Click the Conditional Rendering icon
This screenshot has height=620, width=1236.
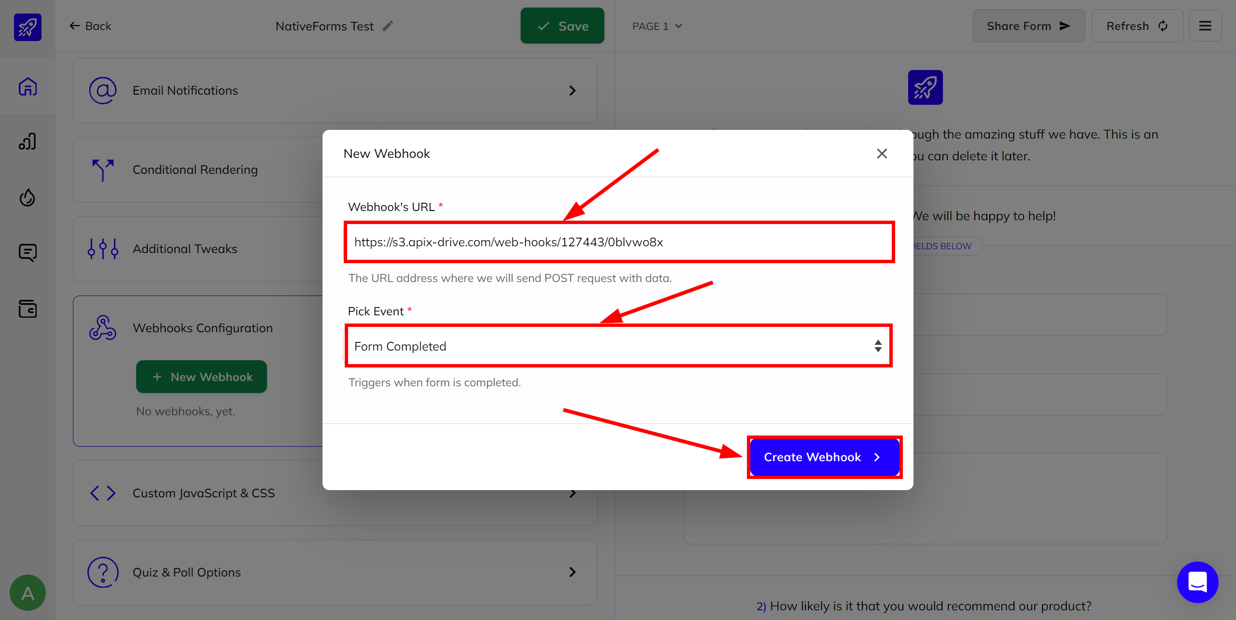click(x=103, y=169)
